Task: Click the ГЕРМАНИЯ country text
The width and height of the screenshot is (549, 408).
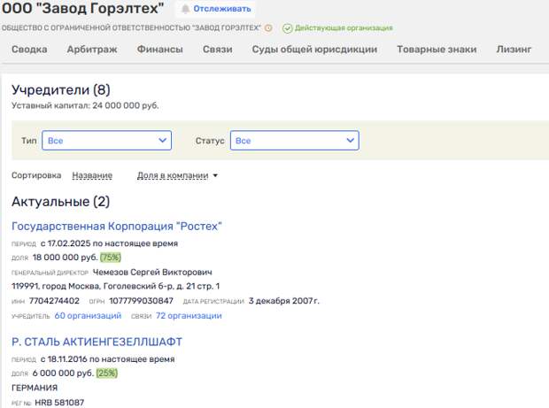Action: tap(35, 388)
